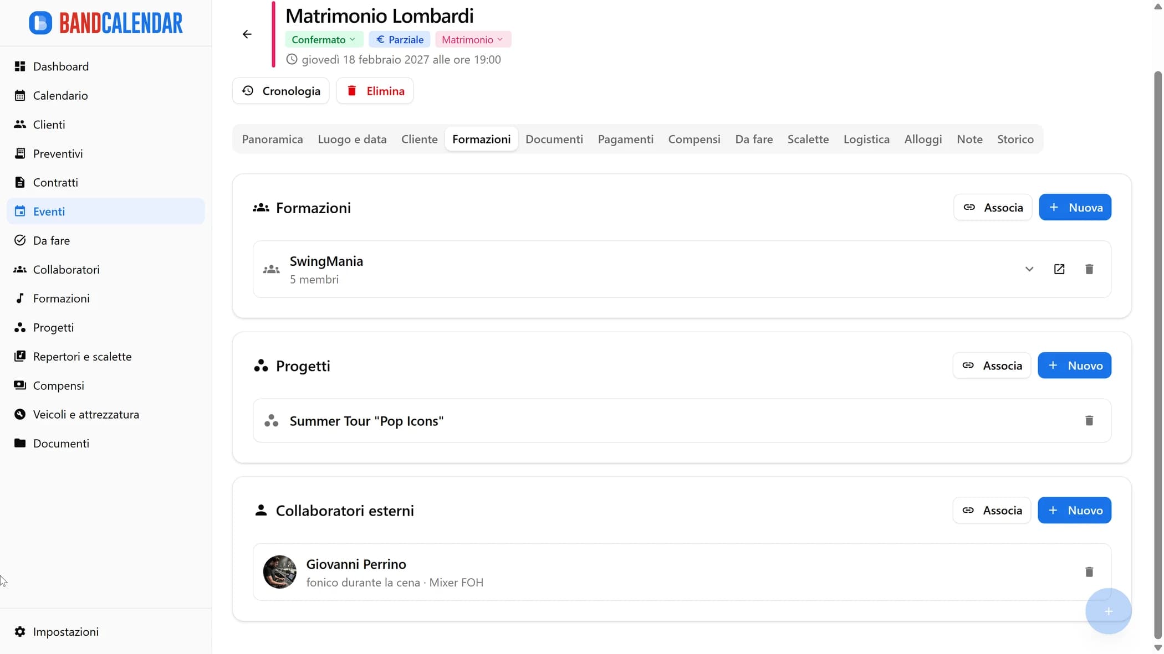The width and height of the screenshot is (1164, 654).
Task: Click Associa in Collaboratori esterni section
Action: tap(992, 511)
